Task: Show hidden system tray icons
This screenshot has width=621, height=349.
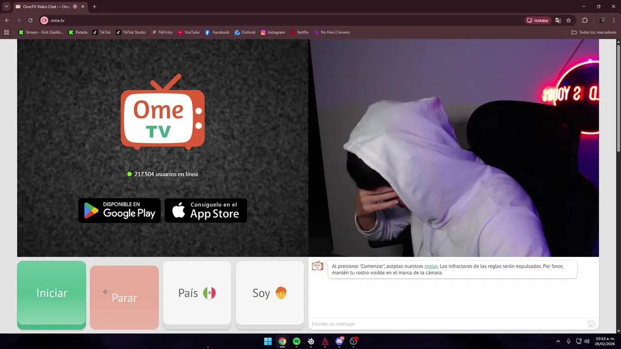Action: click(558, 341)
